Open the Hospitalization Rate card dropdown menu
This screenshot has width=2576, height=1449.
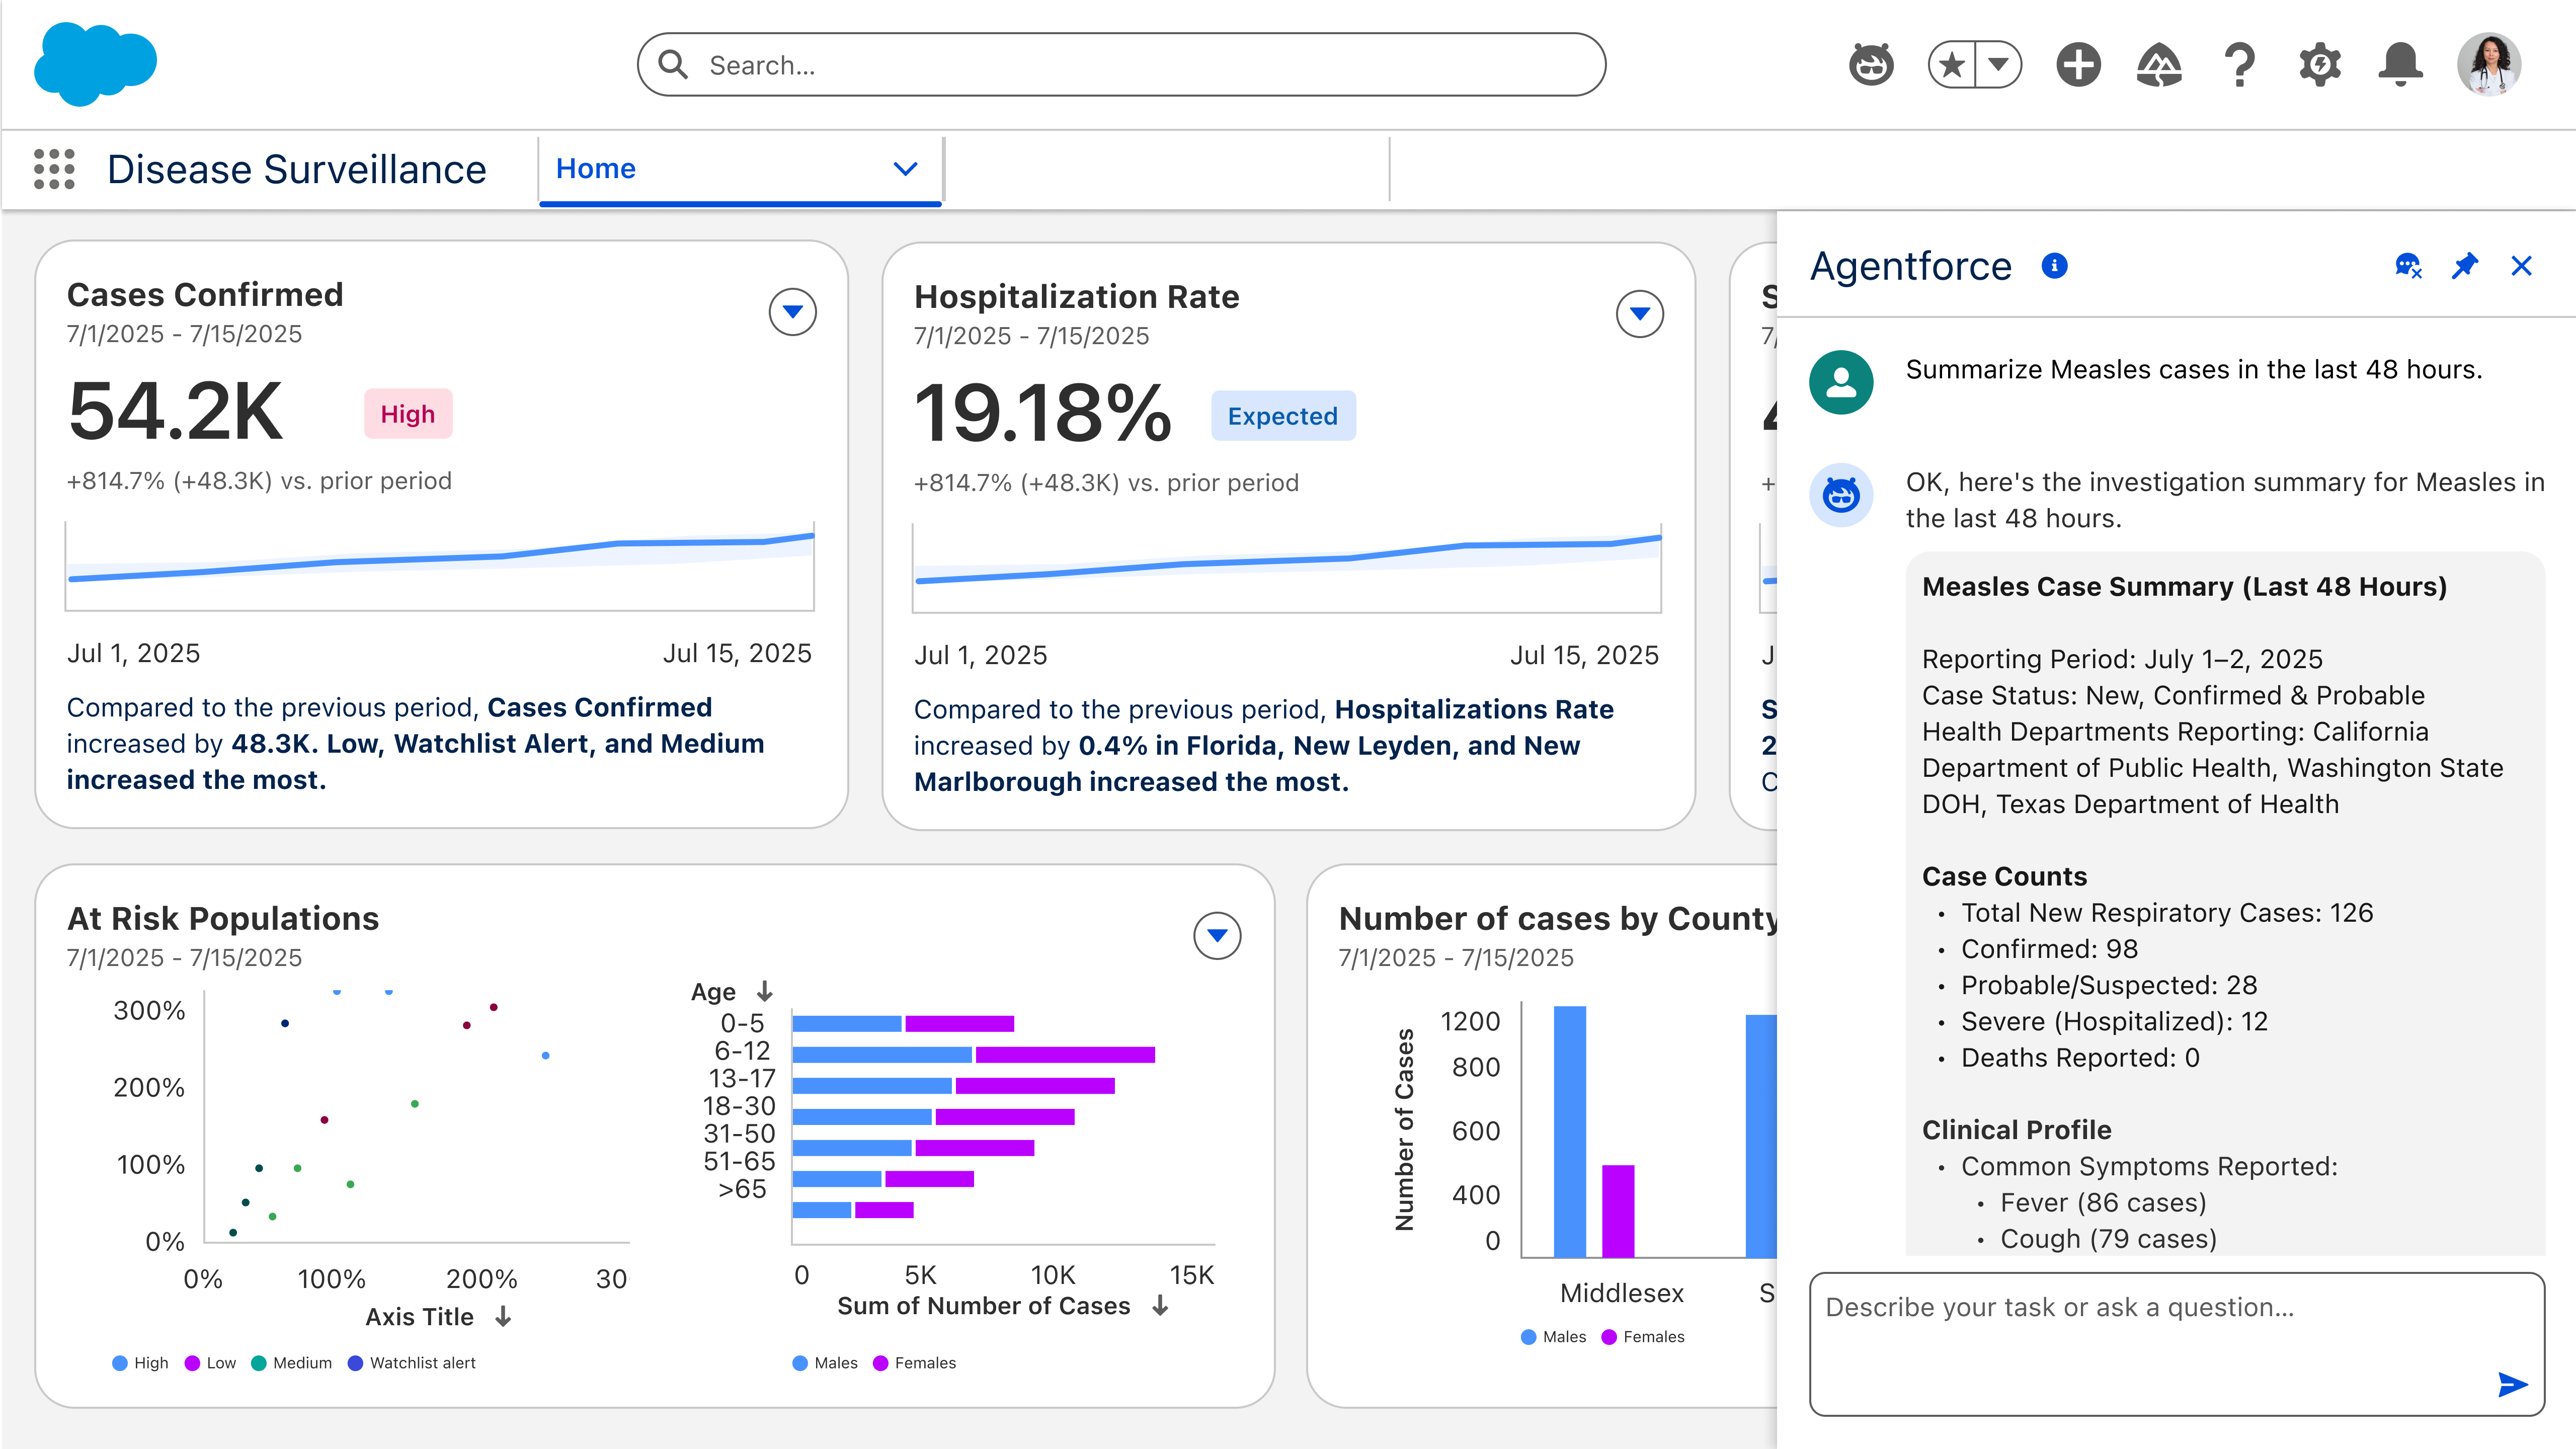(1639, 314)
